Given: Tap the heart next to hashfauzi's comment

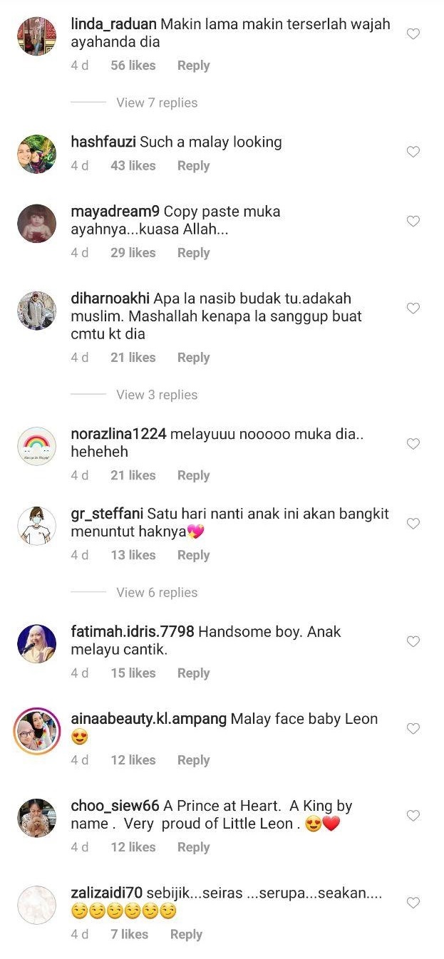Looking at the screenshot, I should click(413, 152).
